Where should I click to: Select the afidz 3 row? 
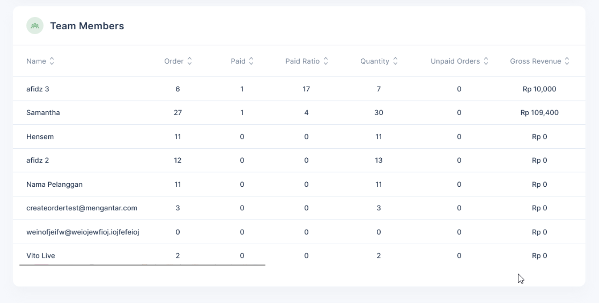(299, 89)
